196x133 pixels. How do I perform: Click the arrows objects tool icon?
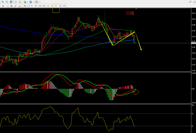pyautogui.click(x=25, y=6)
